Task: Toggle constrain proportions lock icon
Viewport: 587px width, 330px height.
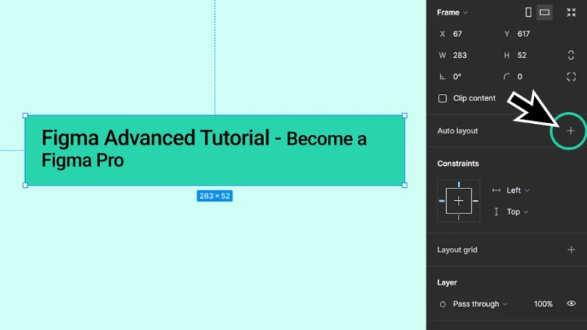Action: tap(571, 56)
